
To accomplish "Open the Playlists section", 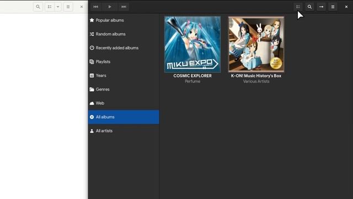I will tap(124, 61).
